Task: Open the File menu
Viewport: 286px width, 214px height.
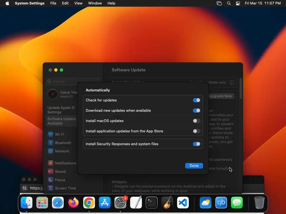Action: tap(53, 3)
